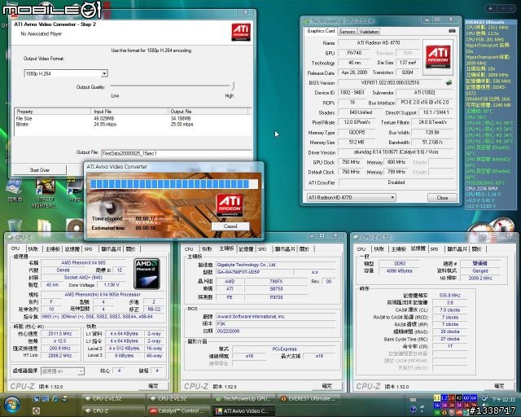Adjust the Output Quality slider handle

(234, 86)
